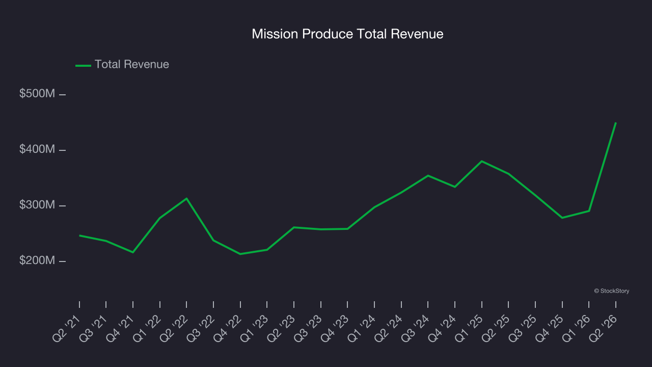Click the Q1 '25 revenue peak on the line

pos(481,161)
